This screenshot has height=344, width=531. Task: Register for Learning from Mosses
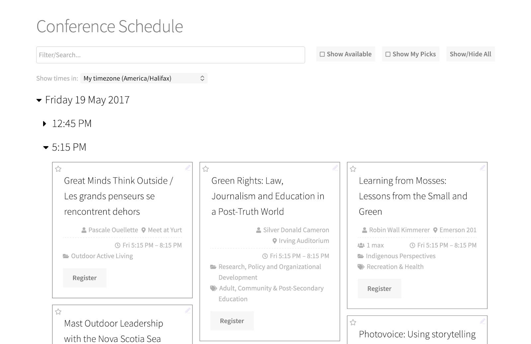379,289
